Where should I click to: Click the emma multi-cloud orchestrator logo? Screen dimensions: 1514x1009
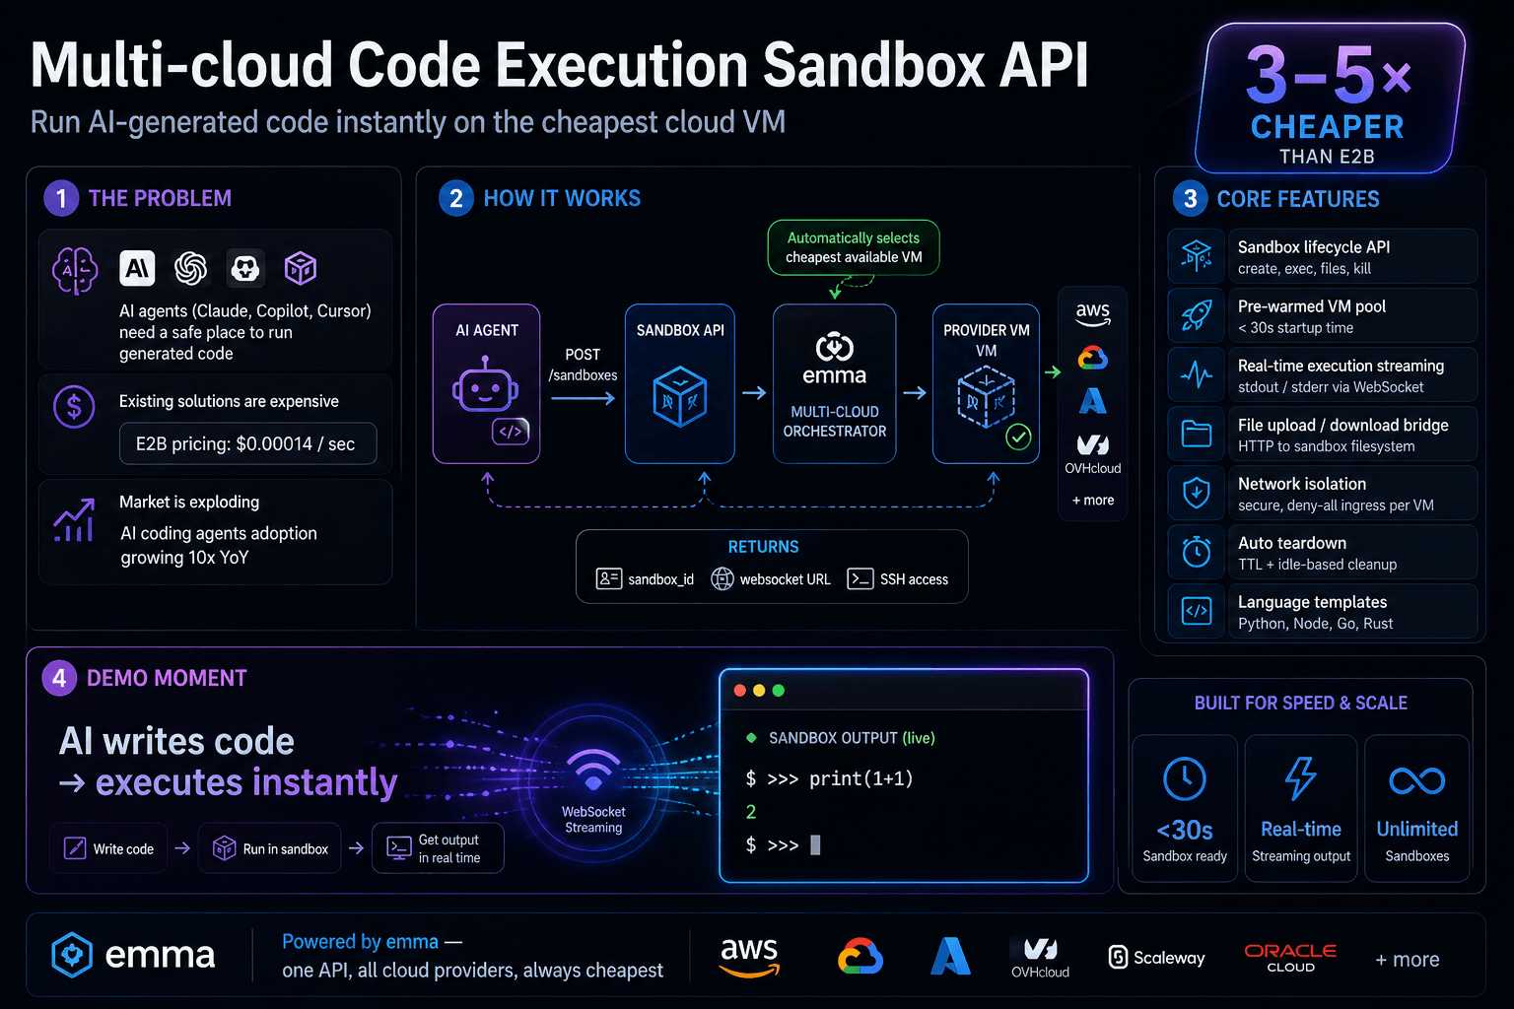(834, 360)
